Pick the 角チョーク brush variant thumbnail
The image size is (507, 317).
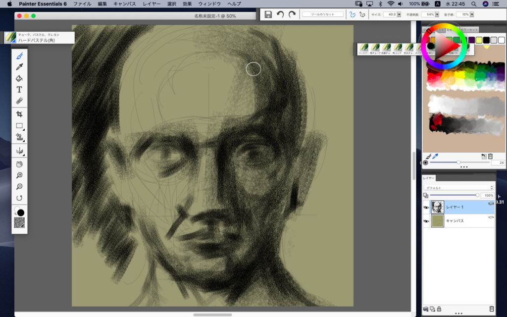click(x=375, y=49)
